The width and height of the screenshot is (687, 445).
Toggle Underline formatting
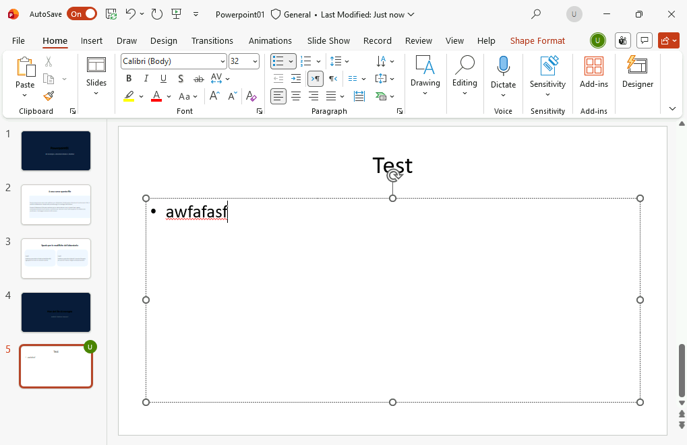pos(163,79)
